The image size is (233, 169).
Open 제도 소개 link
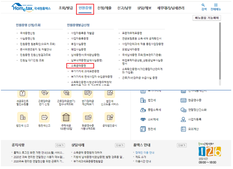pos(141,157)
